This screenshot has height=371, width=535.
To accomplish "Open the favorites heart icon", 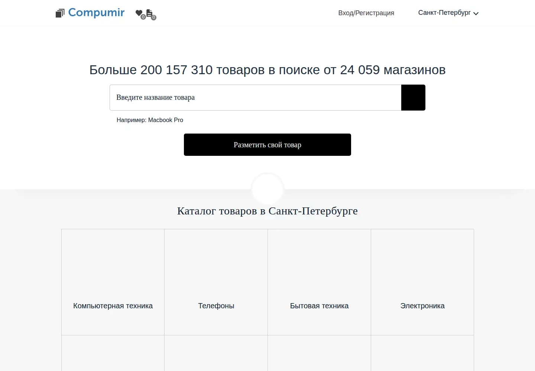I will point(139,13).
